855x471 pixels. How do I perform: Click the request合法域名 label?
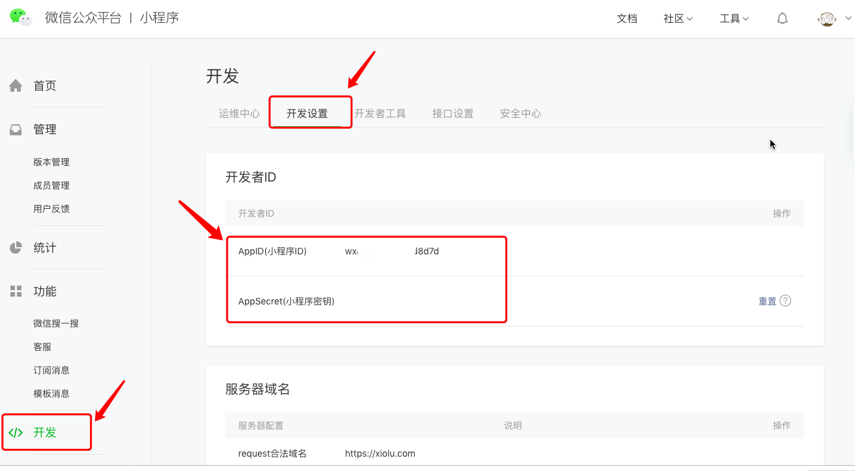coord(272,453)
